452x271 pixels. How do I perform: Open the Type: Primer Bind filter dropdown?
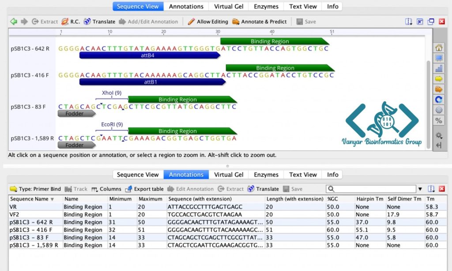click(x=35, y=189)
